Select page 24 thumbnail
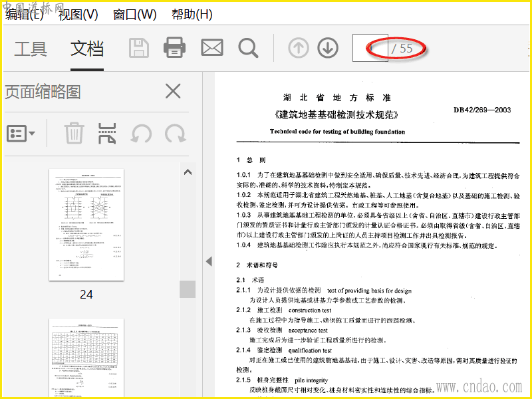 [x=86, y=225]
